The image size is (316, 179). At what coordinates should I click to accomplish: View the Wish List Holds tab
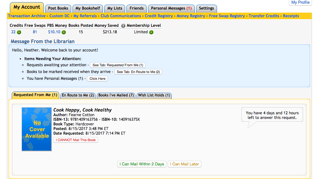(x=154, y=95)
